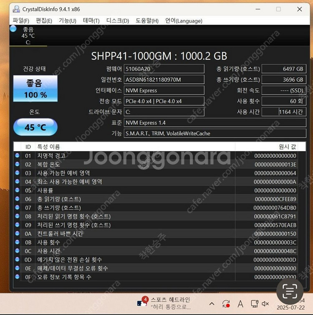Click status dot for row 0E 매체/데이터 무결성 오류
Image resolution: width=313 pixels, height=315 pixels.
[17, 268]
